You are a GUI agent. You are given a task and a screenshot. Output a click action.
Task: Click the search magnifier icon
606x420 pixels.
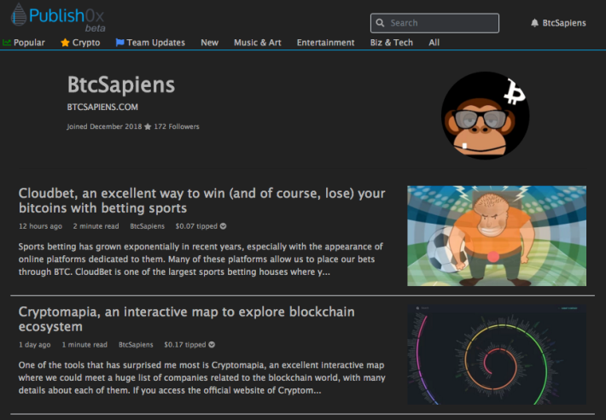point(380,23)
